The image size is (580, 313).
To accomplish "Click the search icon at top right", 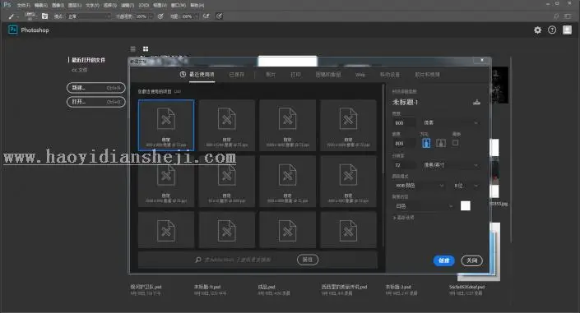I will click(x=556, y=16).
